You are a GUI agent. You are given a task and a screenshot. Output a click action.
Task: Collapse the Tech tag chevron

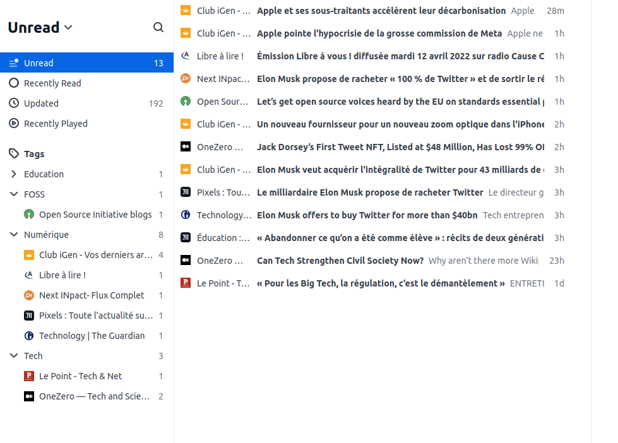click(x=14, y=355)
